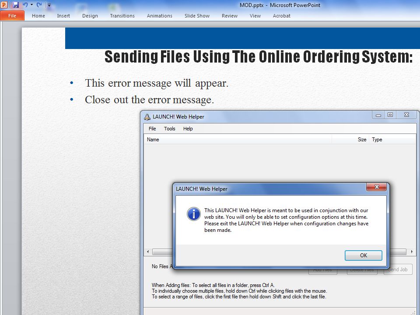The height and width of the screenshot is (315, 420).
Task: Open the View ribbon tab
Action: pos(255,16)
